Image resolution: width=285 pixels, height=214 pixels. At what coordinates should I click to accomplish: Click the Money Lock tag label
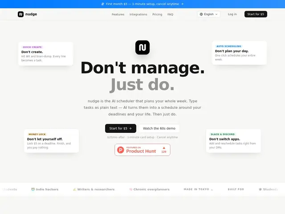(x=37, y=134)
